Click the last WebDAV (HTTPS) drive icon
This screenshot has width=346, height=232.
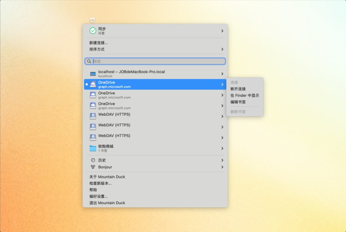[x=93, y=138]
